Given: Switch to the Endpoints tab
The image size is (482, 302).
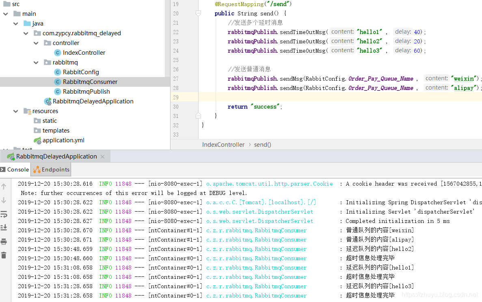Looking at the screenshot, I should point(51,170).
